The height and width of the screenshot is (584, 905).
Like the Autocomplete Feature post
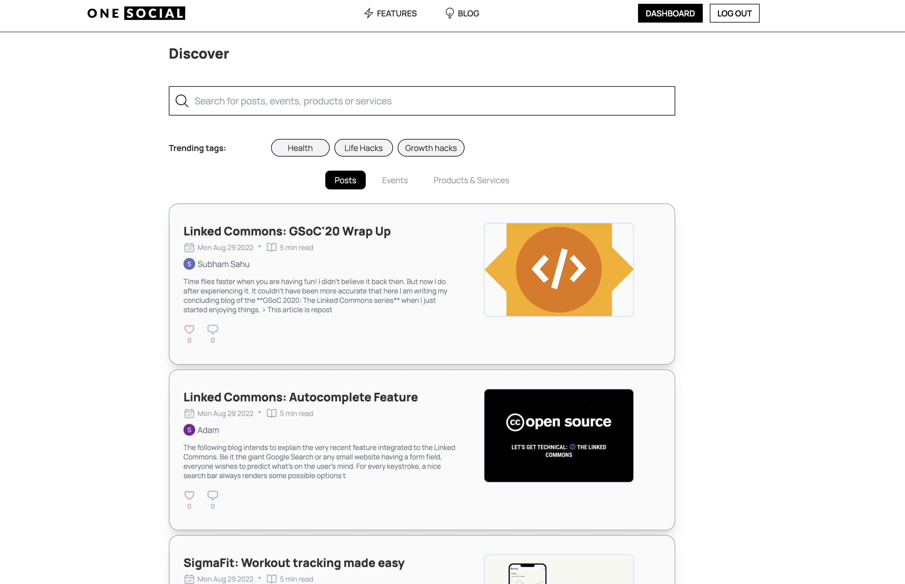click(189, 495)
